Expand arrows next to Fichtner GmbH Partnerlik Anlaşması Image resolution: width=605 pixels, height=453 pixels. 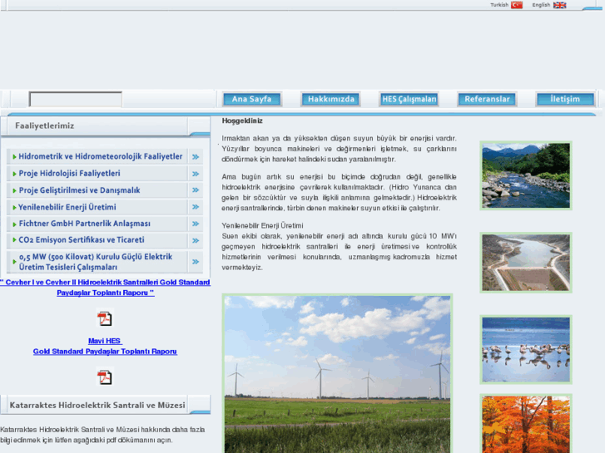point(196,224)
